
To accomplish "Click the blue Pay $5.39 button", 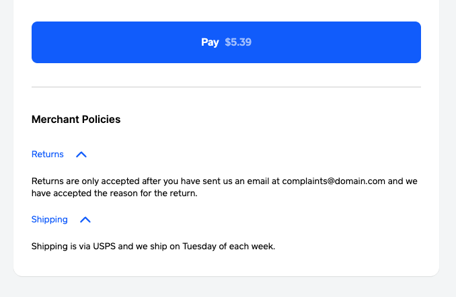I will (226, 42).
